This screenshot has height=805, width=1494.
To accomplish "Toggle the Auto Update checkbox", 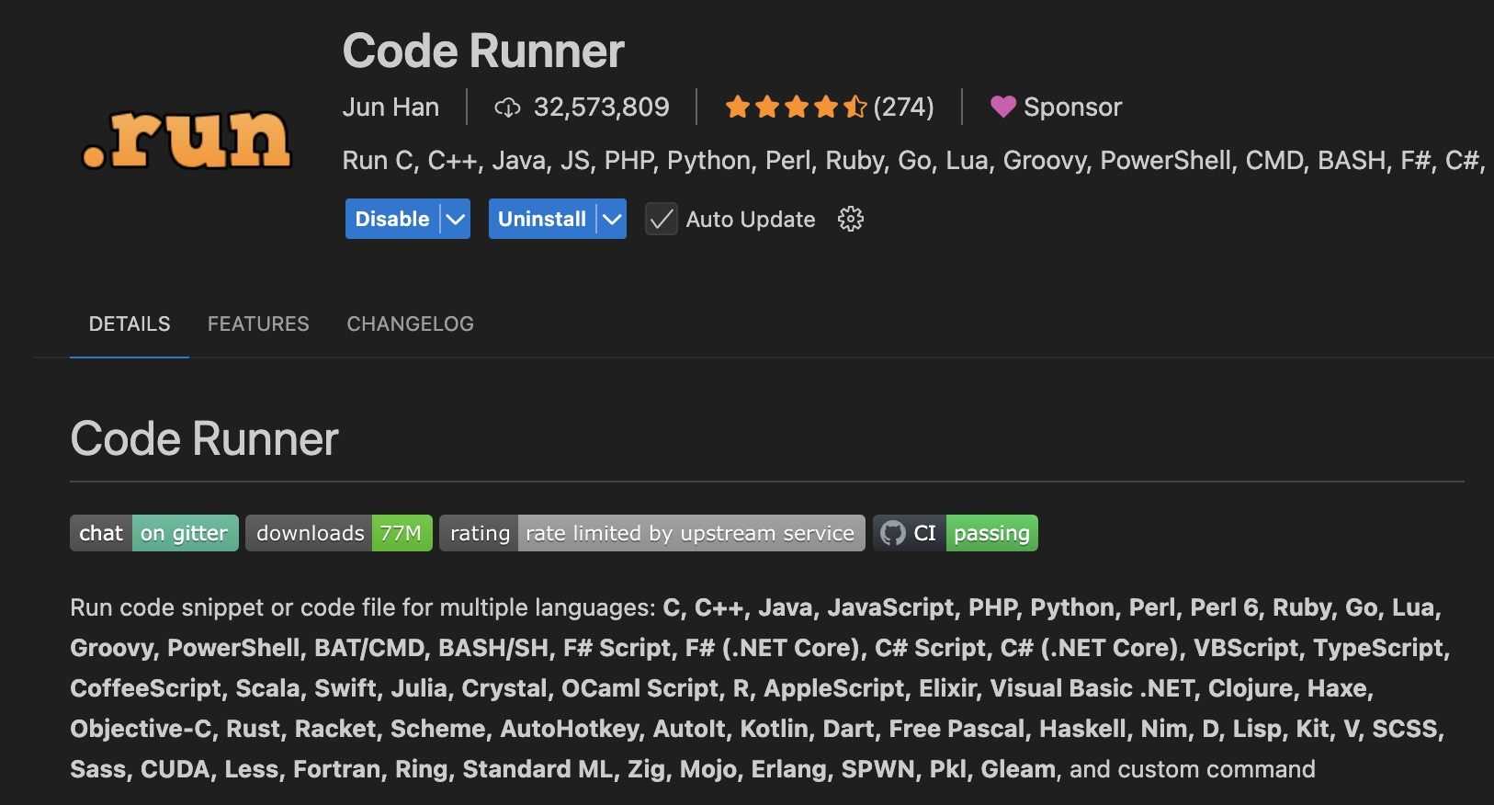I will (662, 219).
